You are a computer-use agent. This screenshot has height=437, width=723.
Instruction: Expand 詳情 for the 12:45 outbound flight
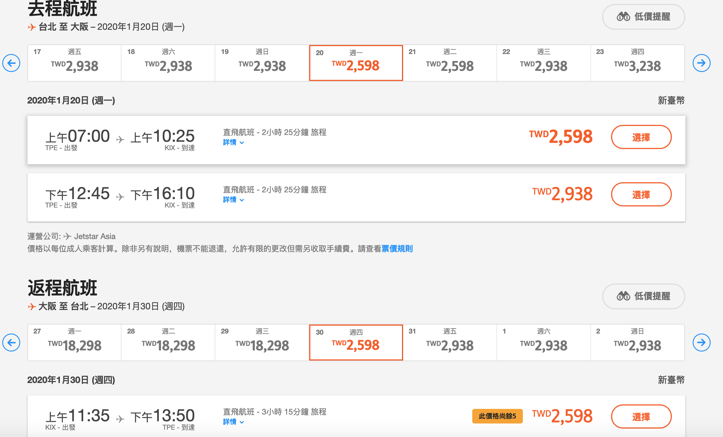click(x=233, y=200)
